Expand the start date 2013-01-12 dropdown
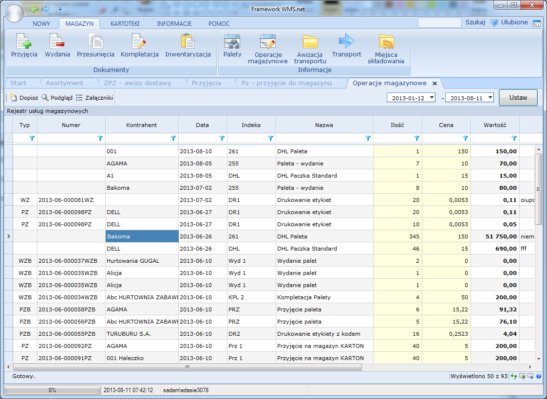Image resolution: width=547 pixels, height=399 pixels. click(432, 97)
